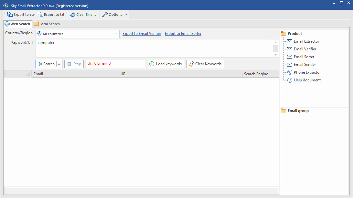Click the Sky app logo in the title bar
Screen dimensions: 353x198
[x=6, y=5]
